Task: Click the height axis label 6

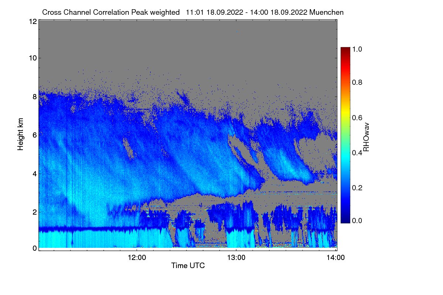Action: (34, 135)
